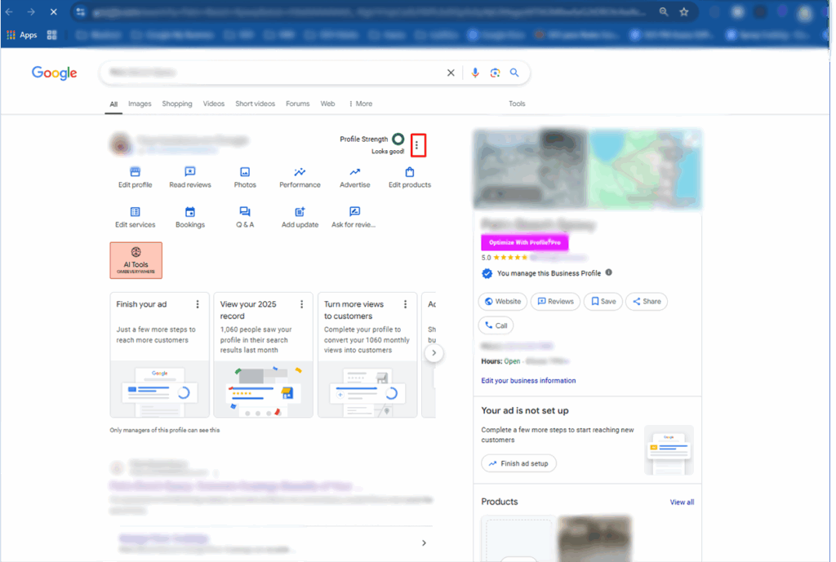The image size is (836, 562).
Task: Switch to the Images tab
Action: pos(140,104)
